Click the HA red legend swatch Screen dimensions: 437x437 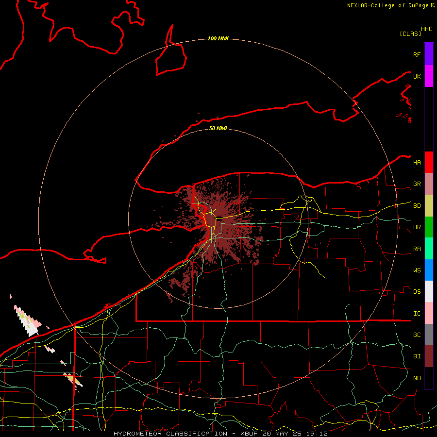(x=429, y=162)
